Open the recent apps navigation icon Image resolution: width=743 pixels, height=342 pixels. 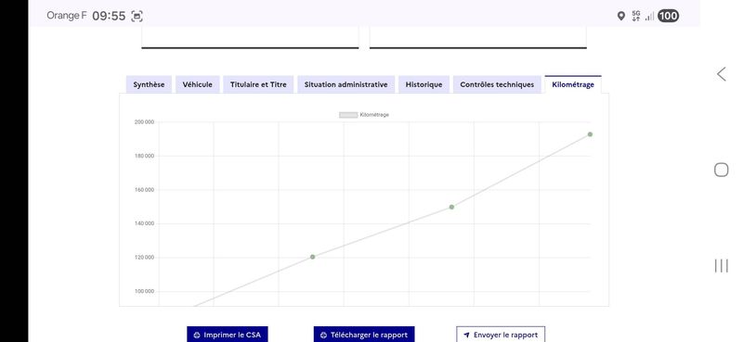click(x=722, y=266)
